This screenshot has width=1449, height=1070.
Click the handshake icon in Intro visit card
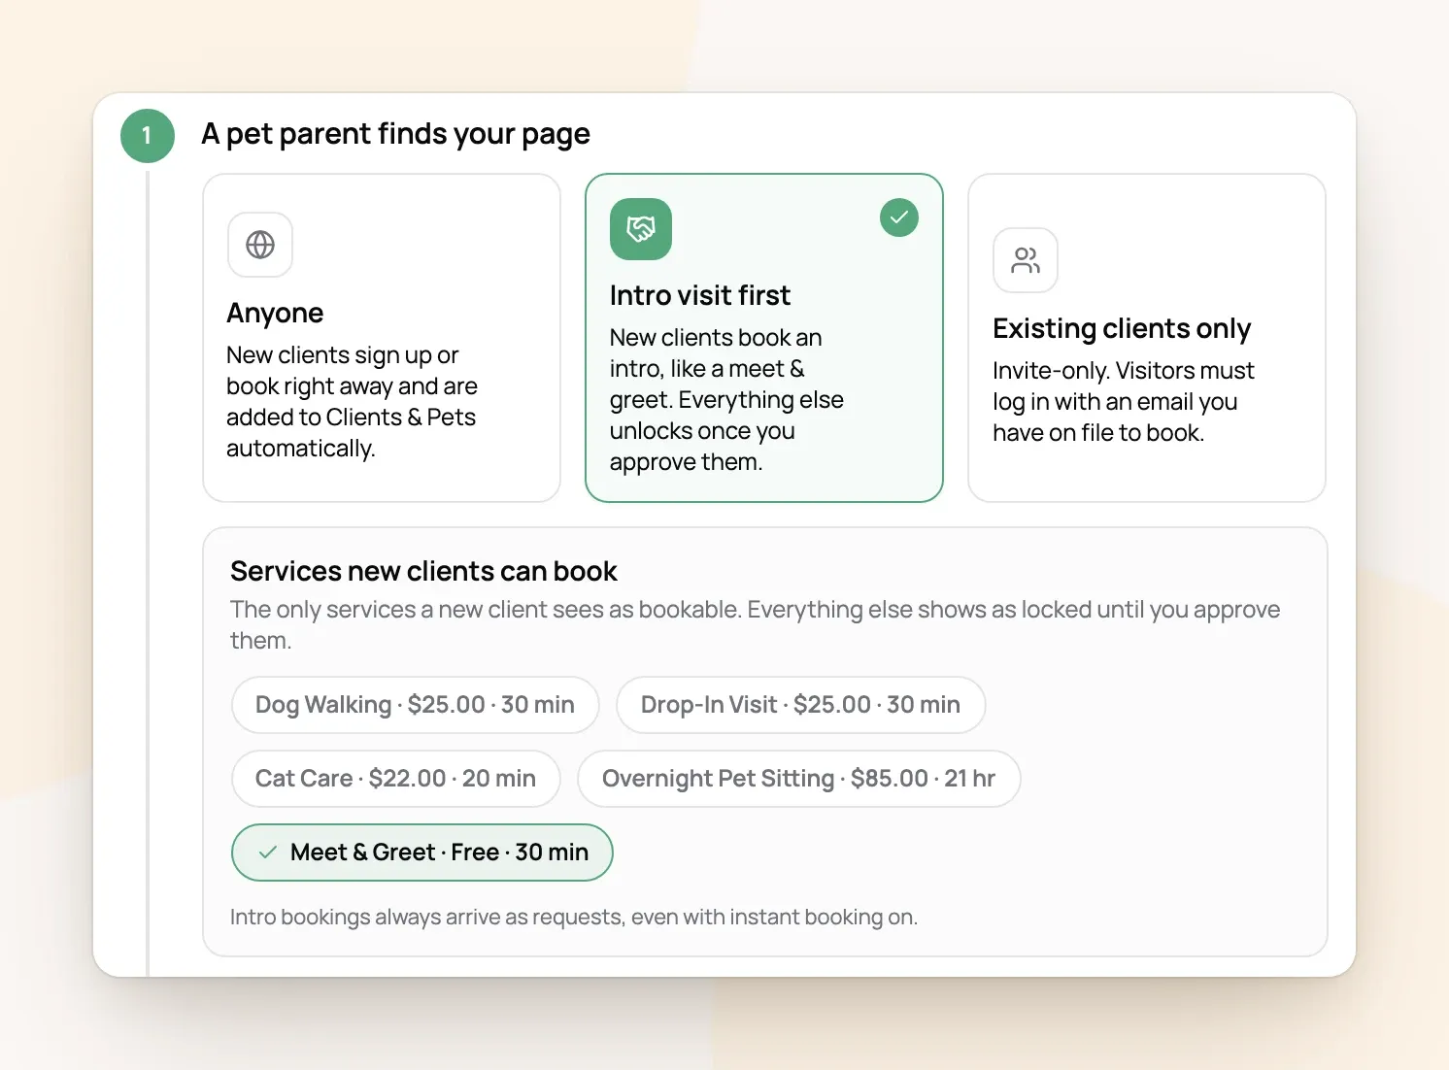(x=641, y=229)
